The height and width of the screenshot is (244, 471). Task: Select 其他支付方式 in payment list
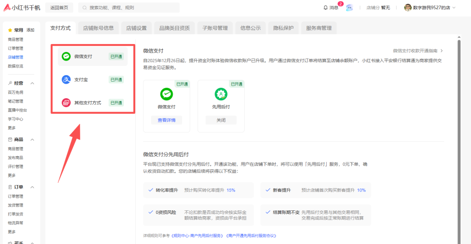coord(92,103)
